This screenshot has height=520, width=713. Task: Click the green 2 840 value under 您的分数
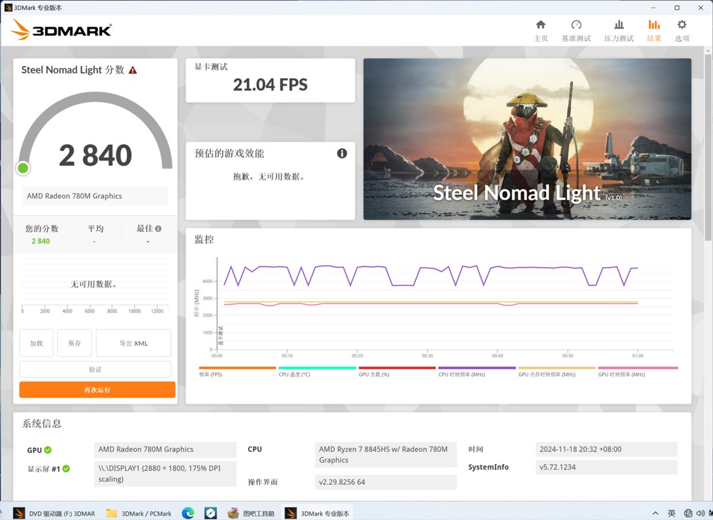click(40, 241)
